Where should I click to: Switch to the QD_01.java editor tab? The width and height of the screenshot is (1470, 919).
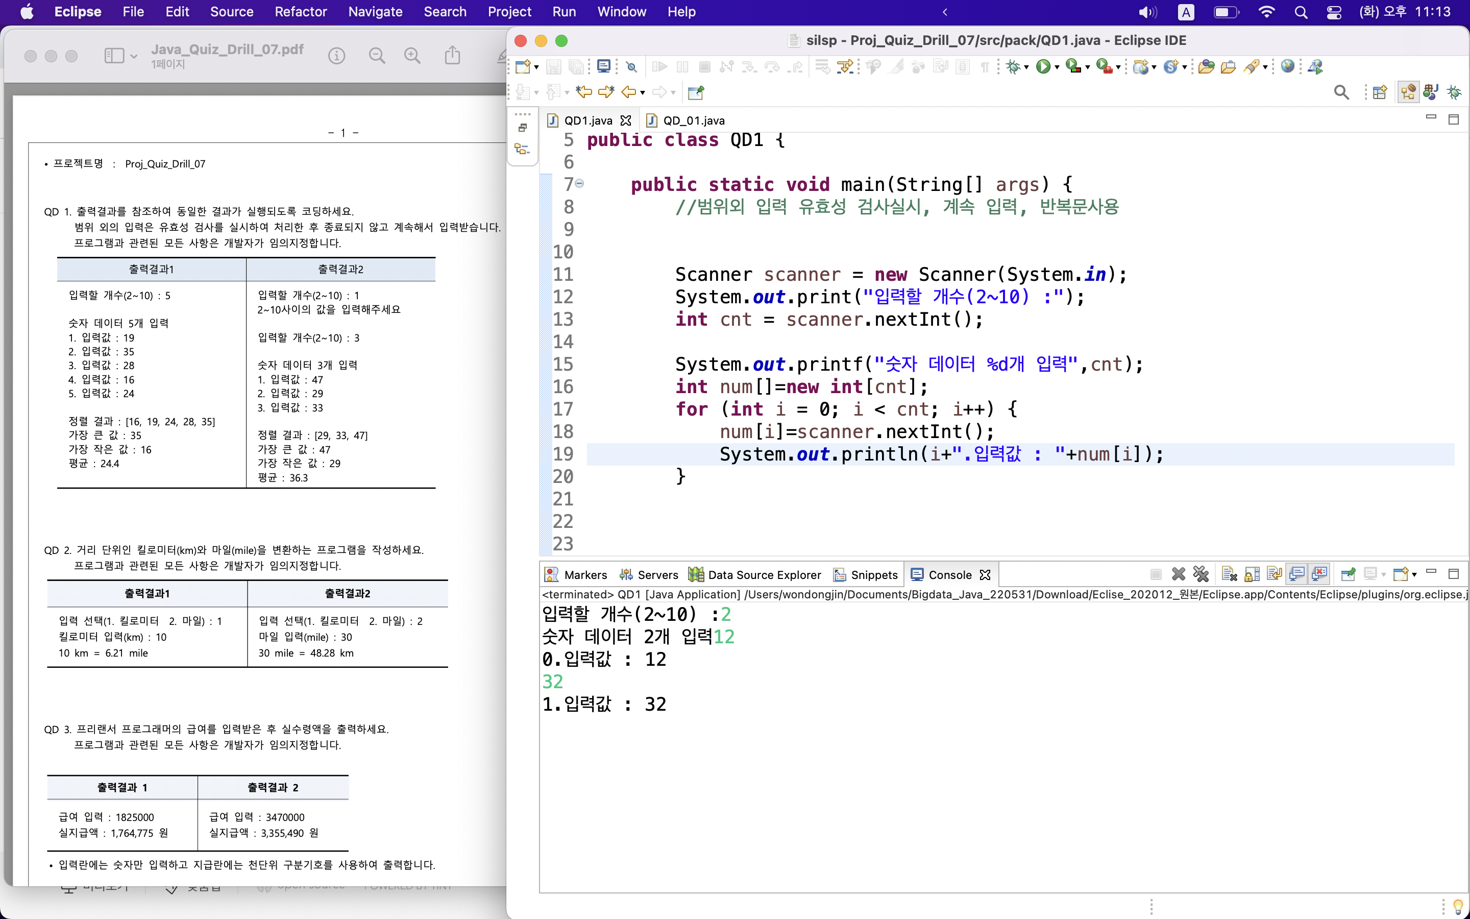click(x=693, y=120)
